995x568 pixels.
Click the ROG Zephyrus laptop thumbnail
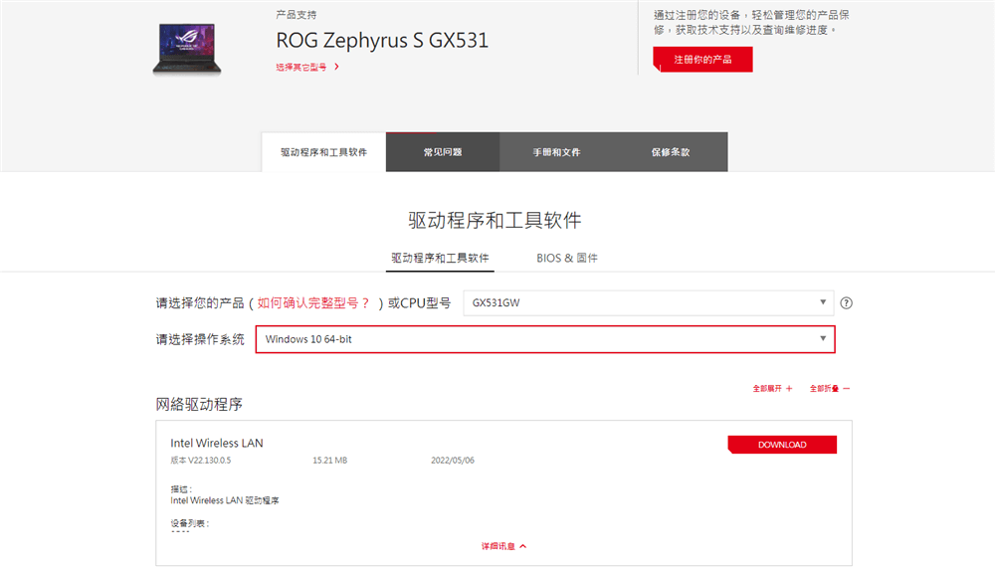pyautogui.click(x=187, y=50)
